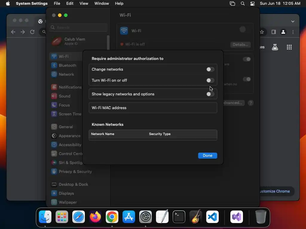The height and width of the screenshot is (229, 306).
Task: Open the Edit menu
Action: (x=70, y=4)
